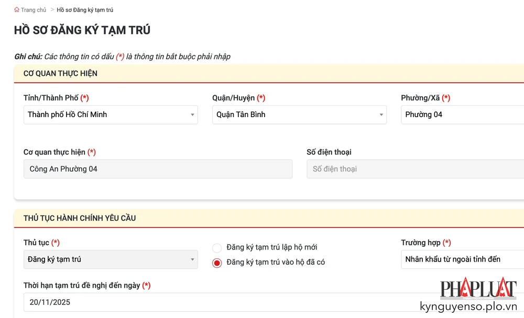This screenshot has width=524, height=318.
Task: Select 'Đăng ký tạm trú vào hộ đã có' option
Action: pyautogui.click(x=216, y=263)
